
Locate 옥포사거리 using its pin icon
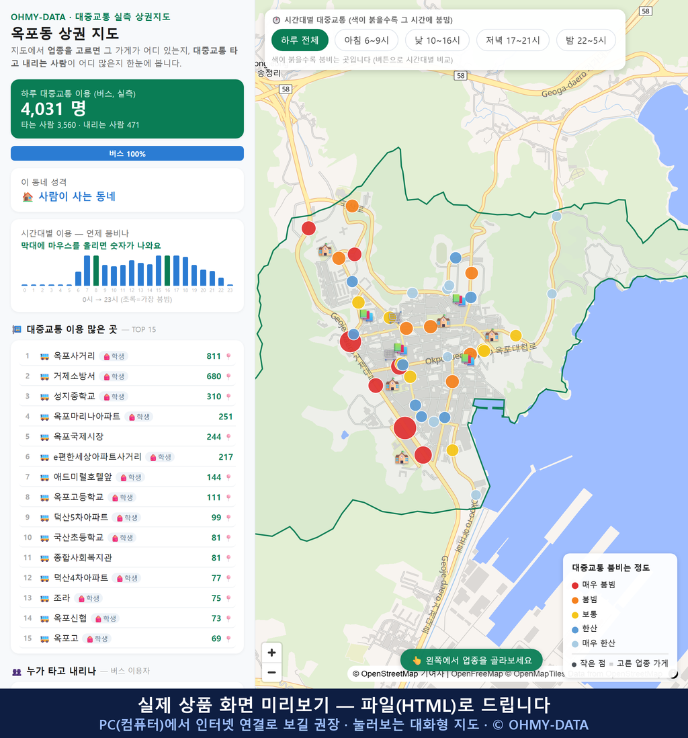point(228,356)
